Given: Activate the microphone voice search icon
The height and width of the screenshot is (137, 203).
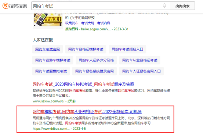Looking at the screenshot, I should pos(164,6).
